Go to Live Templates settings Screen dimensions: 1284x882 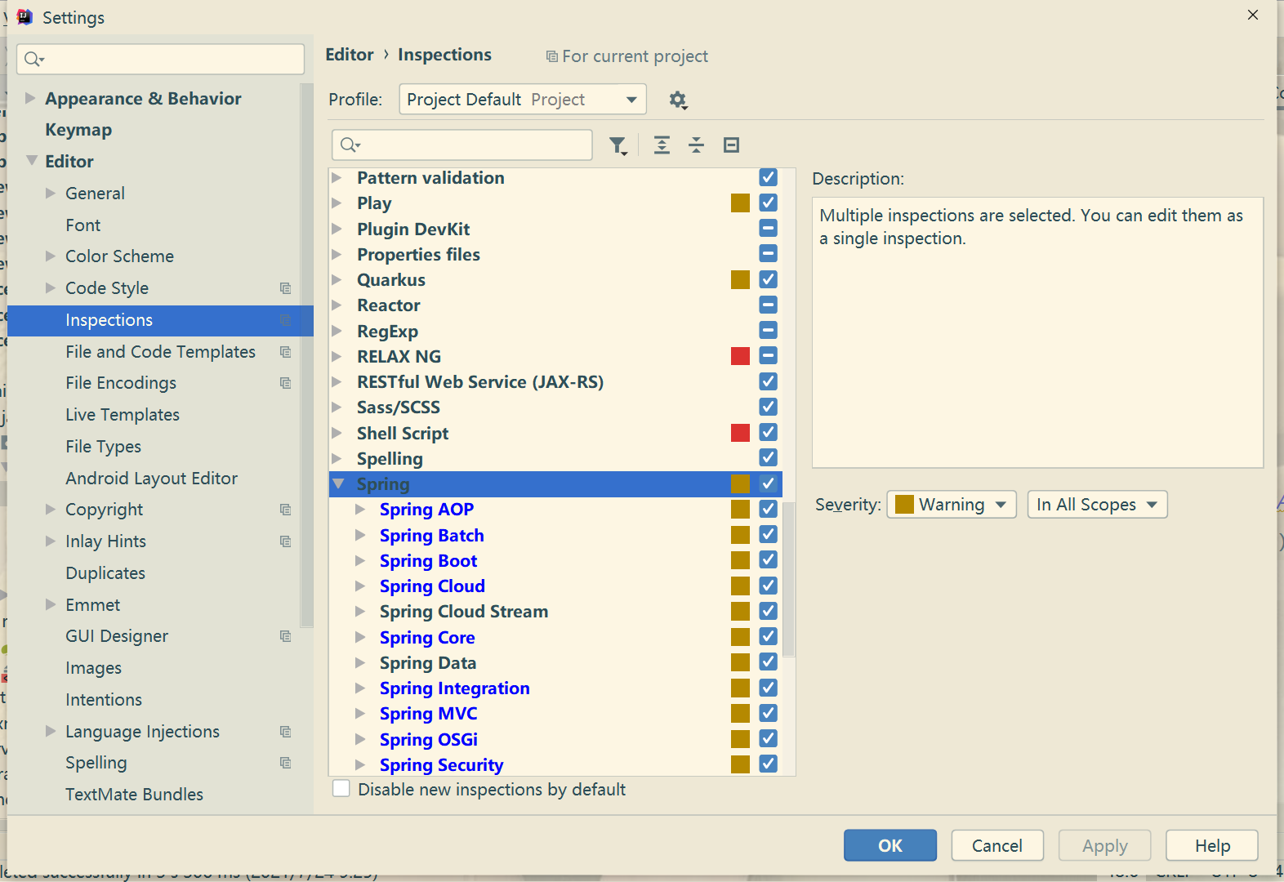click(123, 415)
